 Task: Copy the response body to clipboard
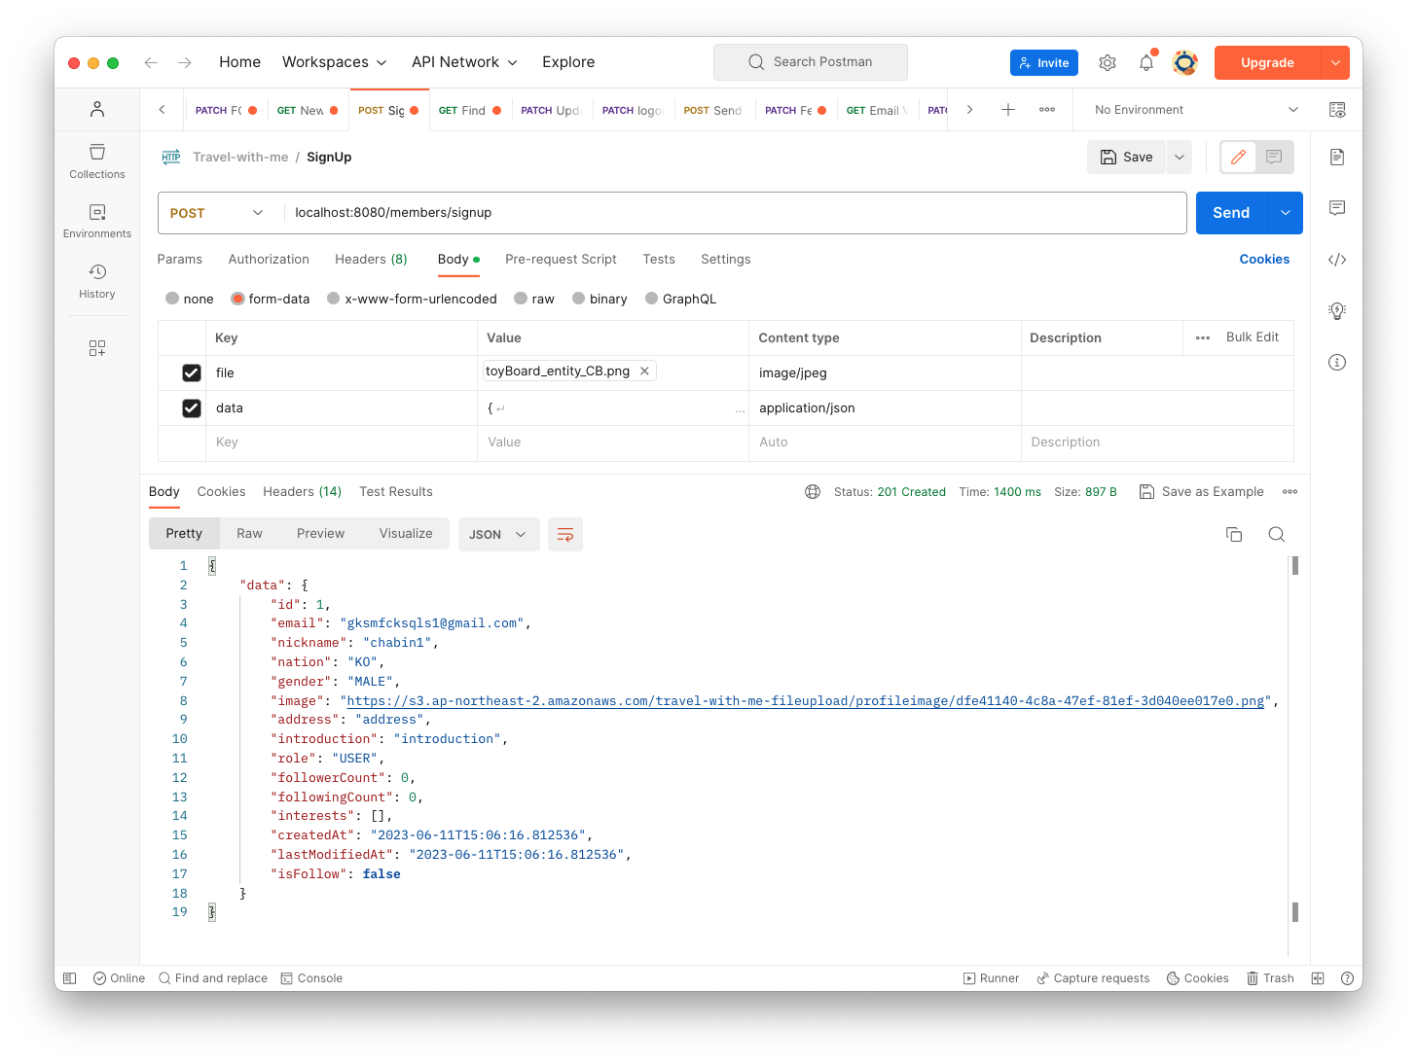tap(1234, 534)
